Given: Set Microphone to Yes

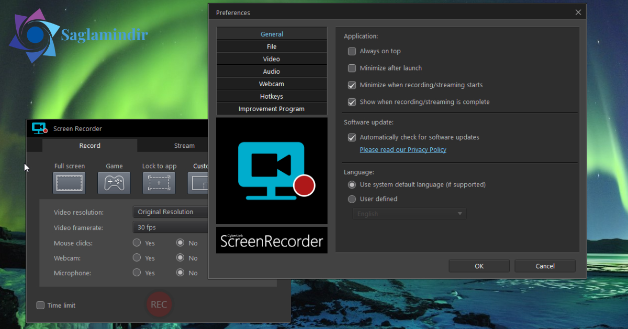Looking at the screenshot, I should point(137,272).
